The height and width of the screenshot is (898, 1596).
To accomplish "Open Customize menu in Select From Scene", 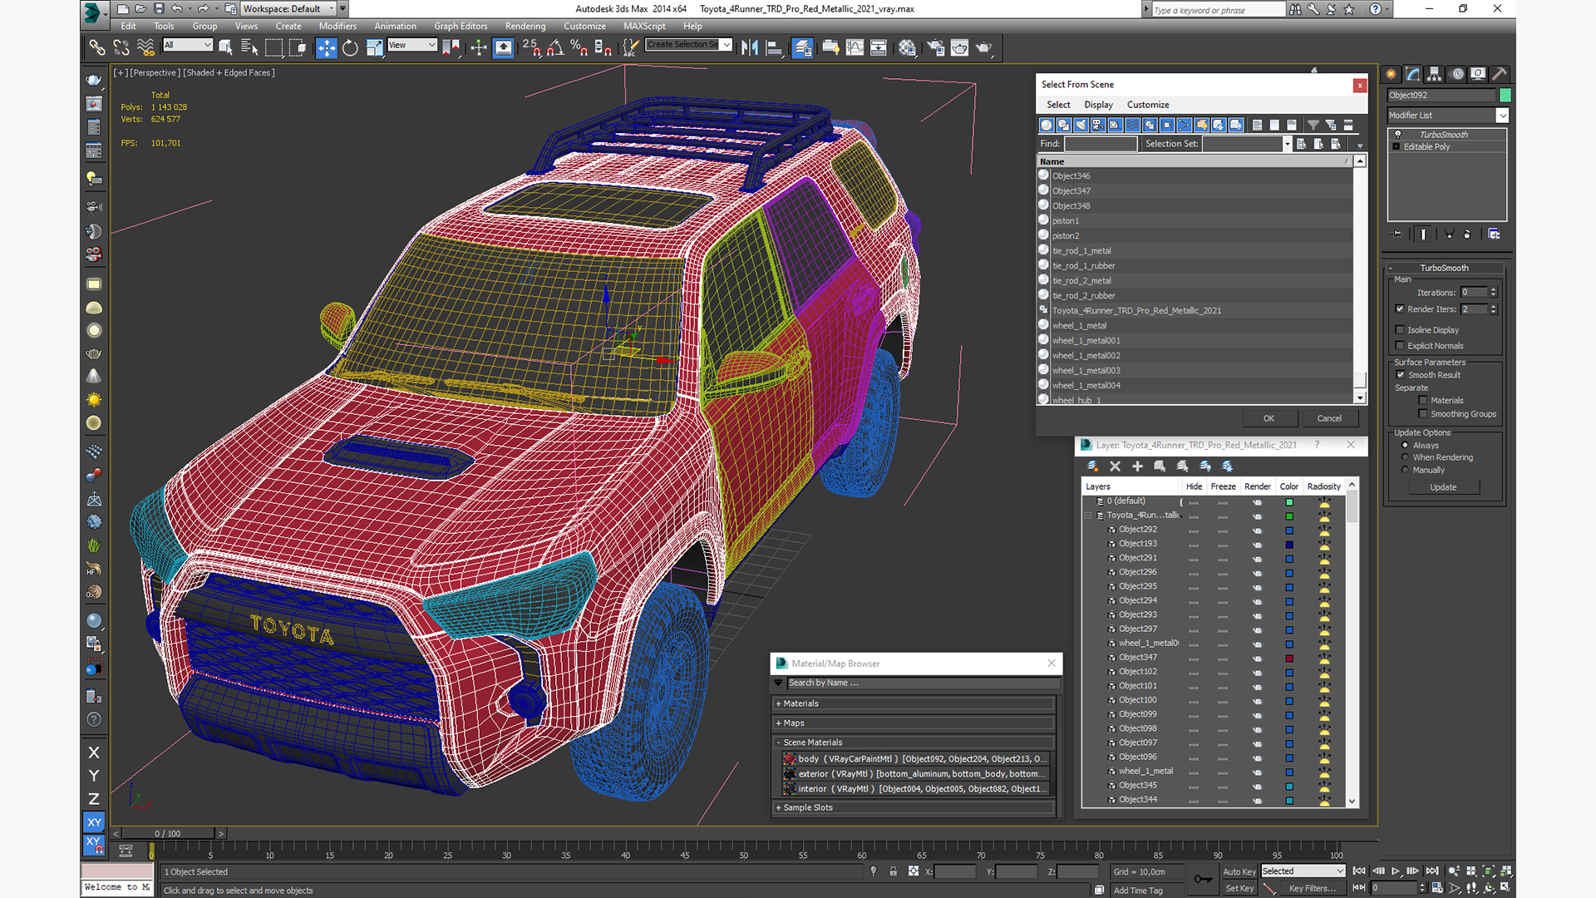I will point(1148,105).
